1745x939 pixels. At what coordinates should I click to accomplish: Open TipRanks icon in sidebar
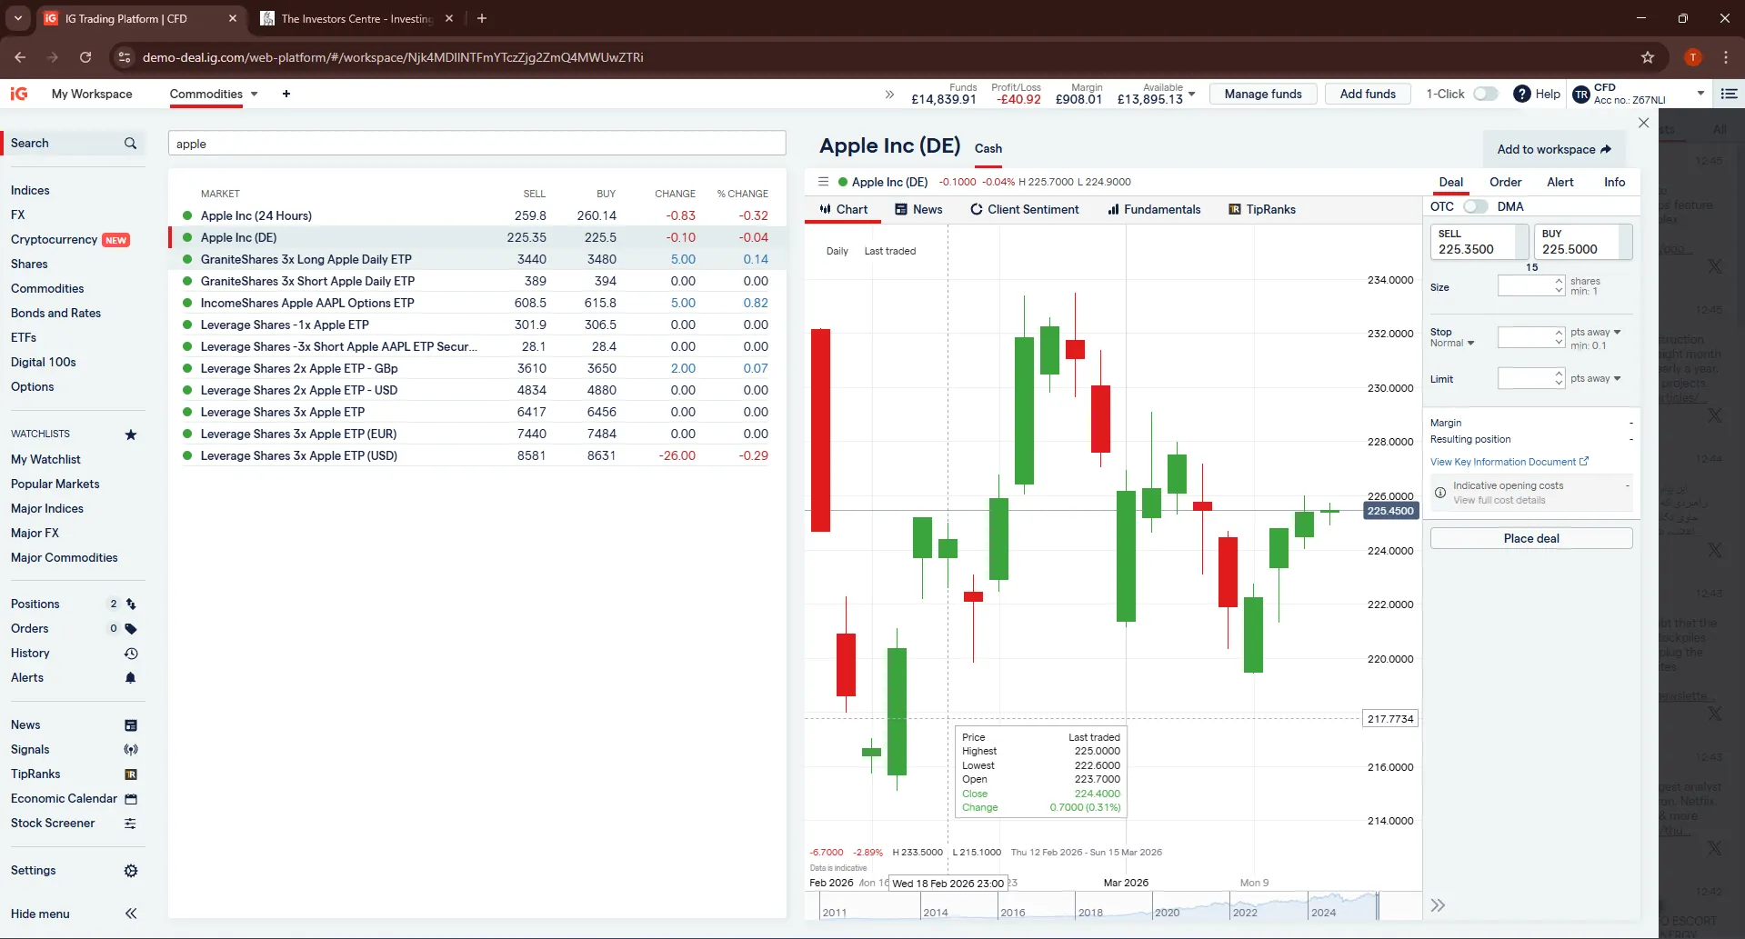(x=131, y=774)
